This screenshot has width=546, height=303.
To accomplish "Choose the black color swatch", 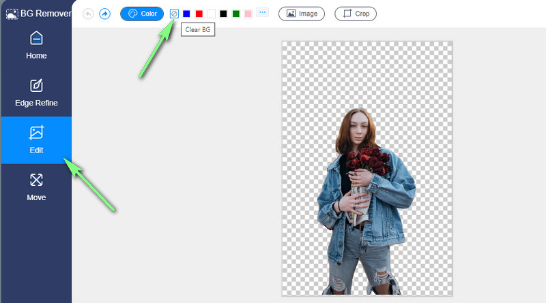I will [x=223, y=14].
